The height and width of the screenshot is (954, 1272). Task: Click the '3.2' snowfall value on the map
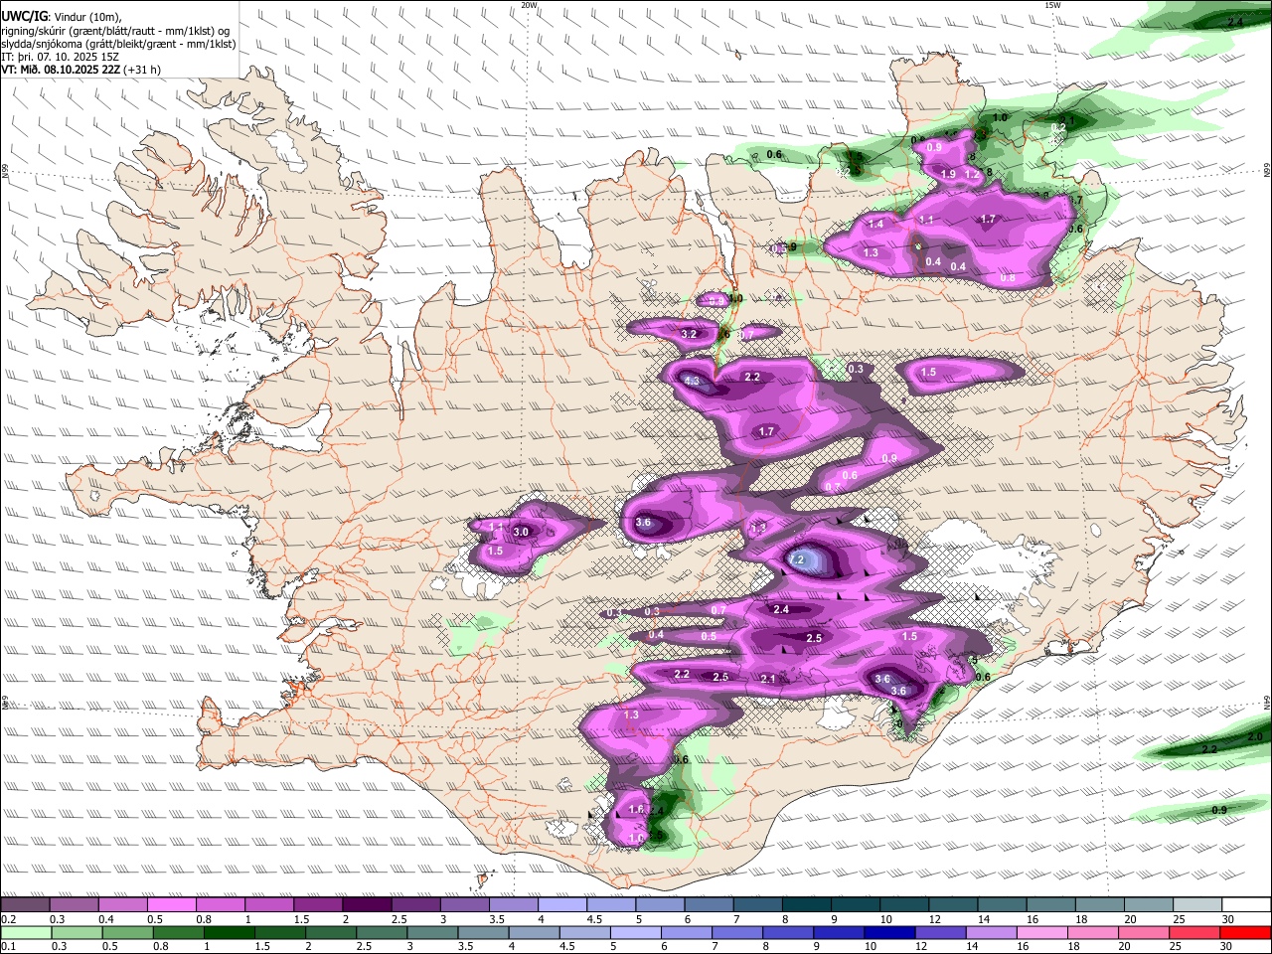click(x=689, y=334)
